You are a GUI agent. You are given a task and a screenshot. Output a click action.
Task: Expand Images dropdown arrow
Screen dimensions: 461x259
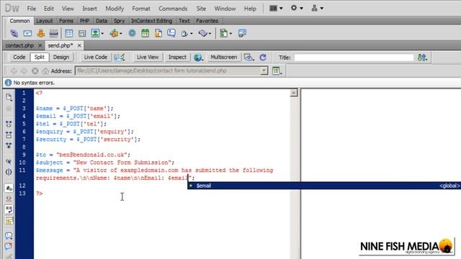[102, 34]
